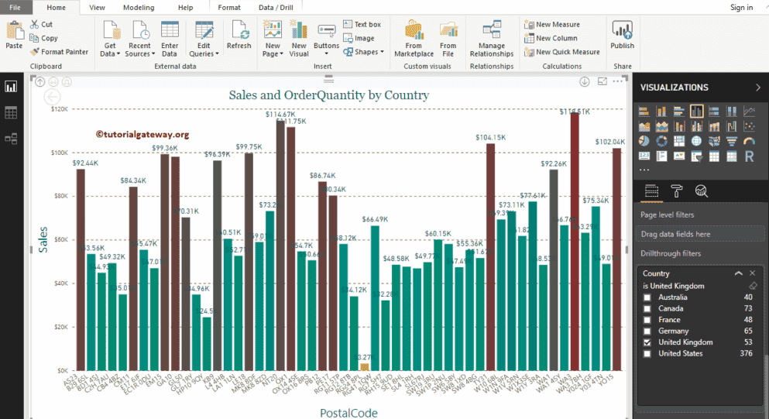The image size is (769, 419).
Task: Toggle focus mode on the chart
Action: pyautogui.click(x=603, y=81)
